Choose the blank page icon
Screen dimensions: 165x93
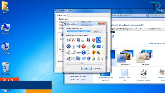click(89, 47)
